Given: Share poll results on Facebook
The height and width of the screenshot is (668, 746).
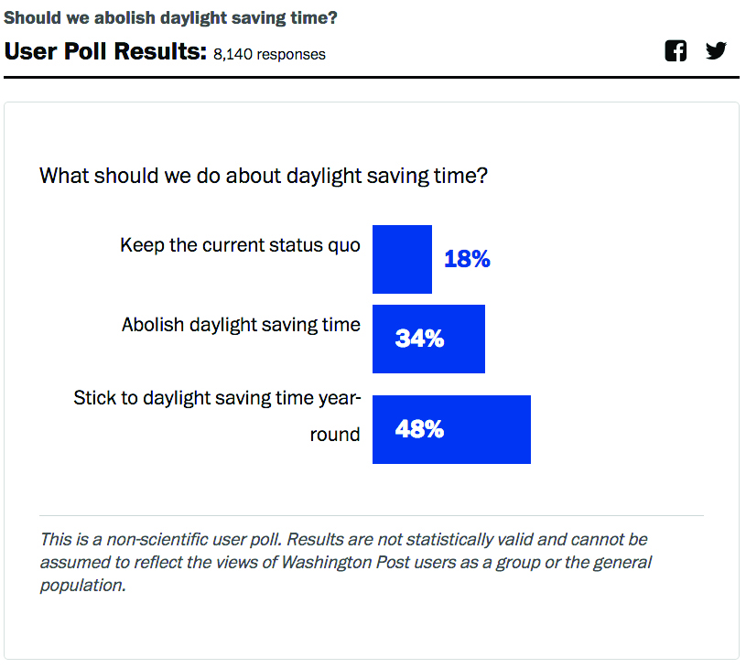Looking at the screenshot, I should click(x=676, y=51).
